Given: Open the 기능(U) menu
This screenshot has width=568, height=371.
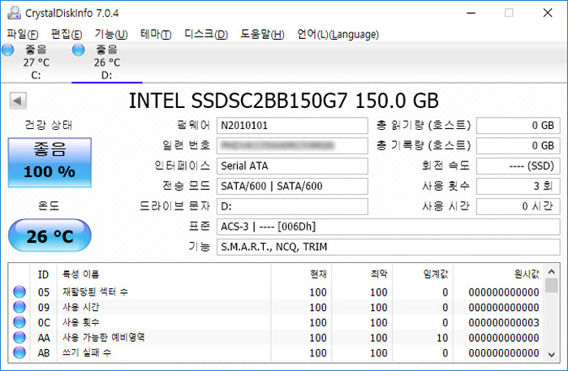Looking at the screenshot, I should (x=111, y=34).
